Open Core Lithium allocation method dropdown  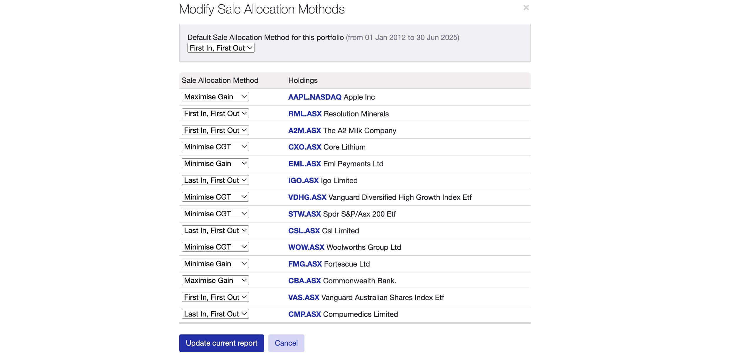click(215, 147)
